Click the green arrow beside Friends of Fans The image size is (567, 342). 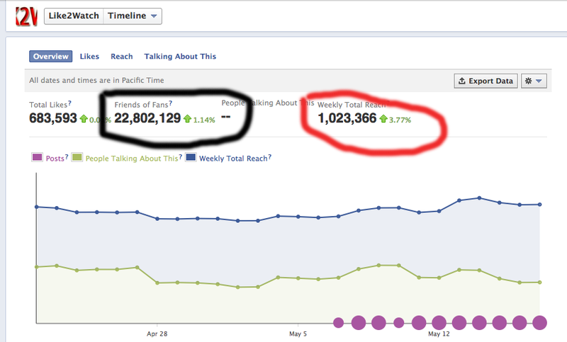188,119
